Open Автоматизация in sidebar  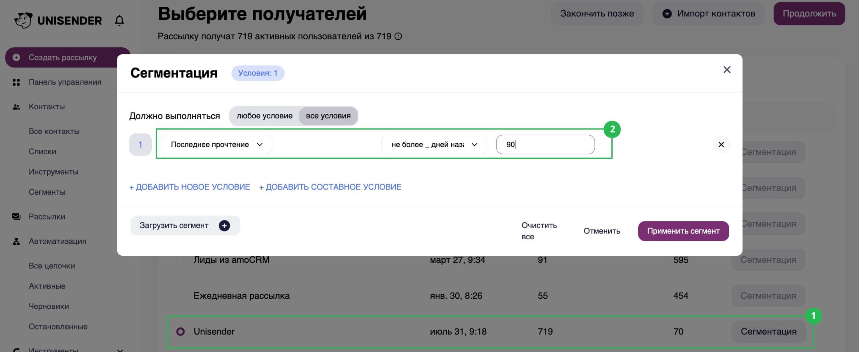[57, 241]
